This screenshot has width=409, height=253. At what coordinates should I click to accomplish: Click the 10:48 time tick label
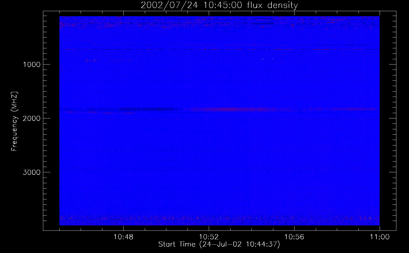(123, 237)
